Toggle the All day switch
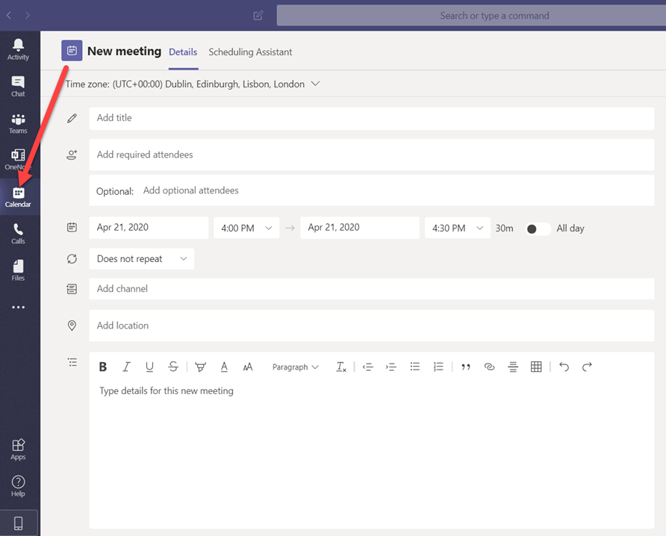This screenshot has width=666, height=536. click(x=538, y=228)
